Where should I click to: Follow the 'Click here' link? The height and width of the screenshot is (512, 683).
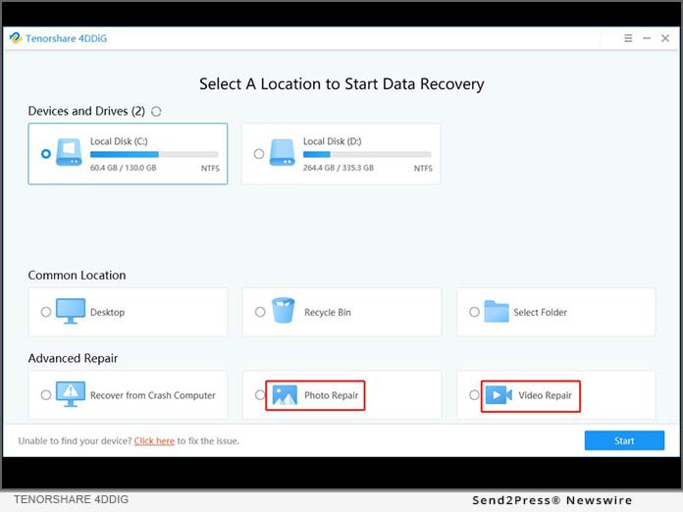154,441
